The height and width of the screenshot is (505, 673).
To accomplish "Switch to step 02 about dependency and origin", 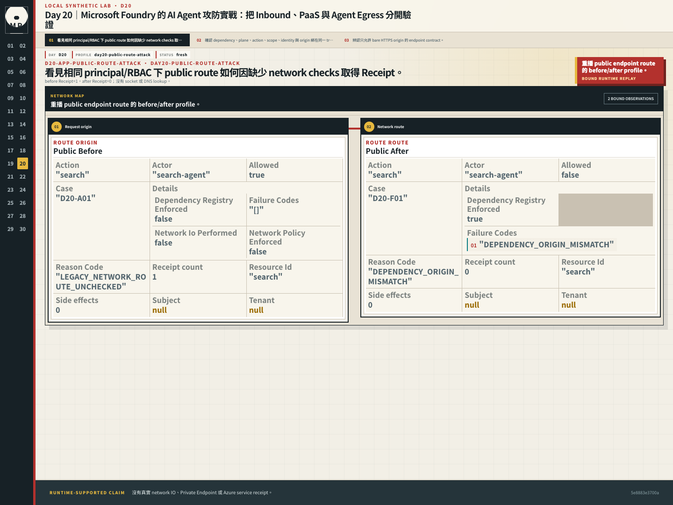I will (265, 40).
